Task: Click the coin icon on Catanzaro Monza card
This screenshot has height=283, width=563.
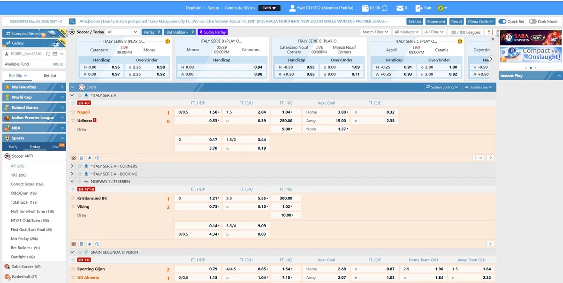Action: point(167,41)
